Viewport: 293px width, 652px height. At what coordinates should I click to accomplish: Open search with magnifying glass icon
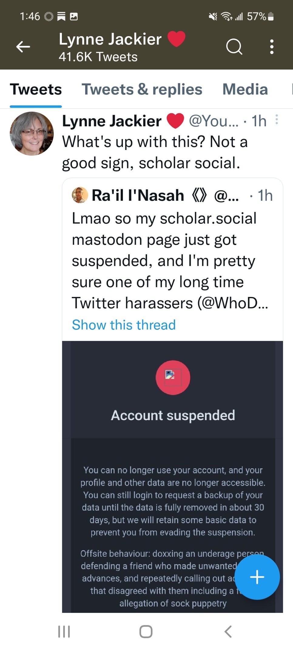tap(234, 47)
